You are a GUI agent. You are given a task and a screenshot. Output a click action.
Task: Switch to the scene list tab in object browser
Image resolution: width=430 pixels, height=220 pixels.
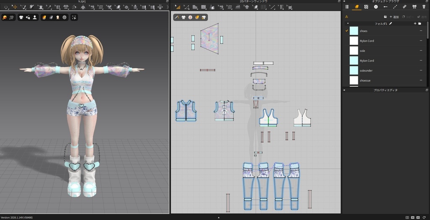tap(347, 7)
